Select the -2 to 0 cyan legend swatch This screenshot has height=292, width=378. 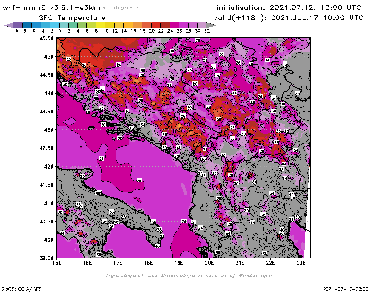click(x=54, y=25)
